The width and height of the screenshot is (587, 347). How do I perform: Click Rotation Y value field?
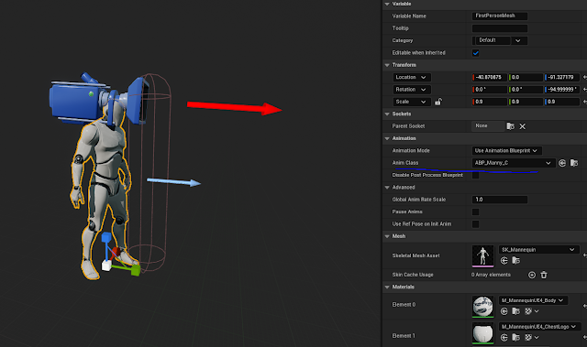(526, 90)
